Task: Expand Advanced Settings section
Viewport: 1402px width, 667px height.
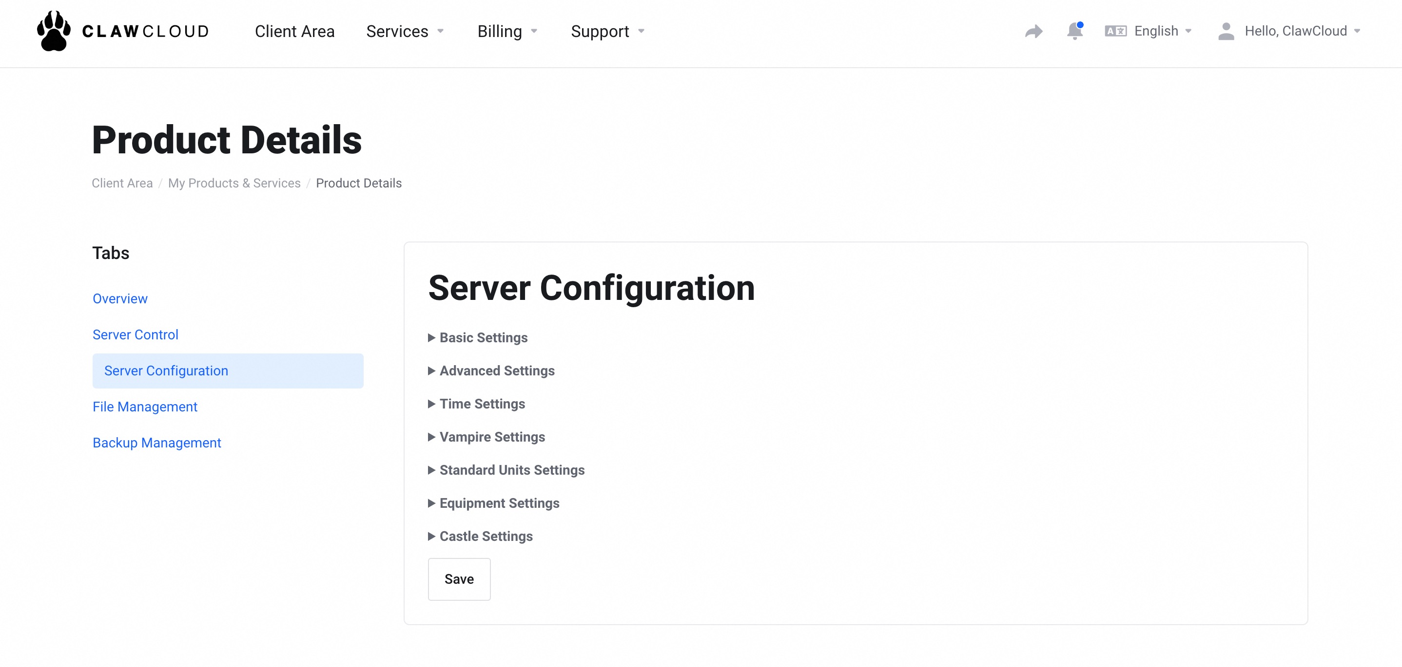Action: pos(496,371)
